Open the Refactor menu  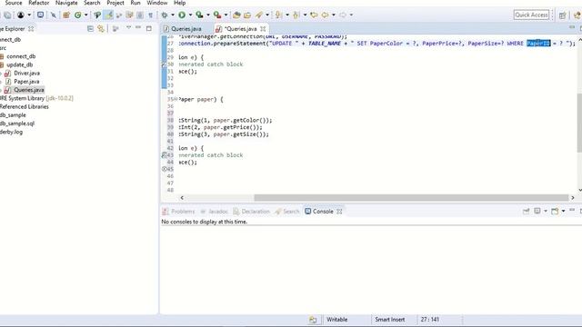39,3
